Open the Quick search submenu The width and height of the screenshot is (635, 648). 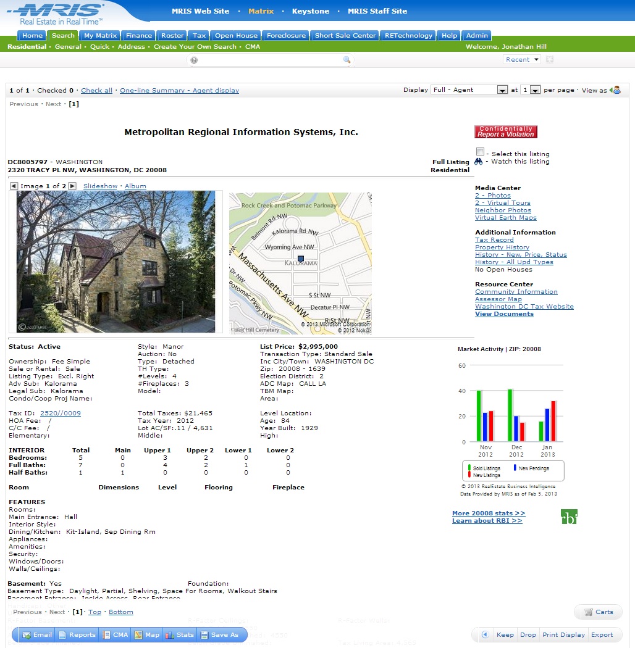click(99, 47)
